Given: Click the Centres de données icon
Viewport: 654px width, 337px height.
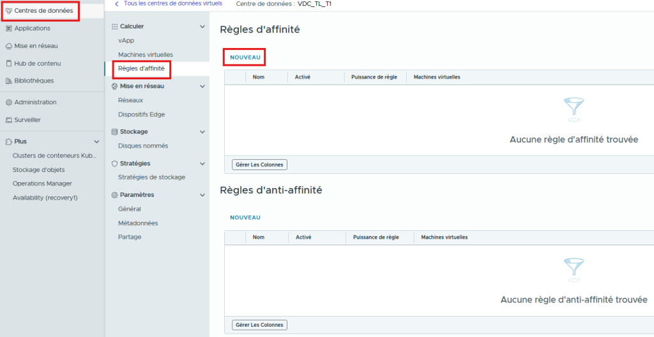Looking at the screenshot, I should [9, 11].
